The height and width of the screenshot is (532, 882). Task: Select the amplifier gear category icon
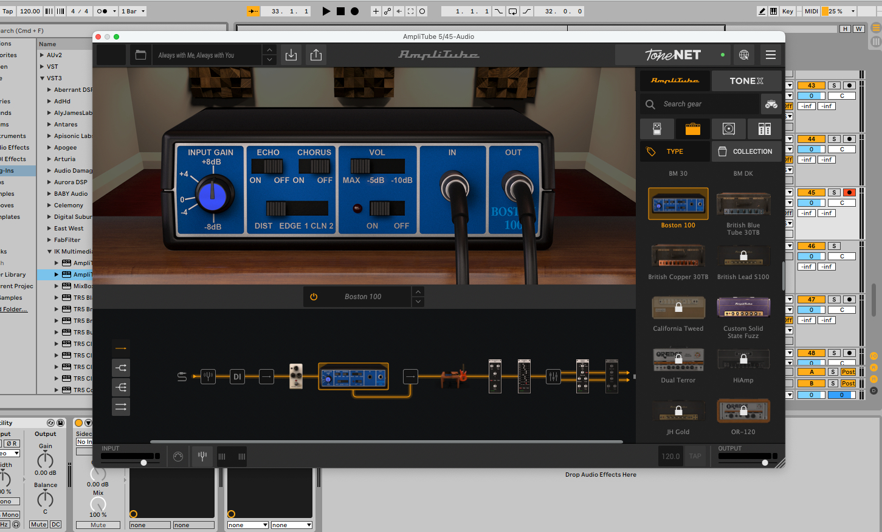[693, 129]
